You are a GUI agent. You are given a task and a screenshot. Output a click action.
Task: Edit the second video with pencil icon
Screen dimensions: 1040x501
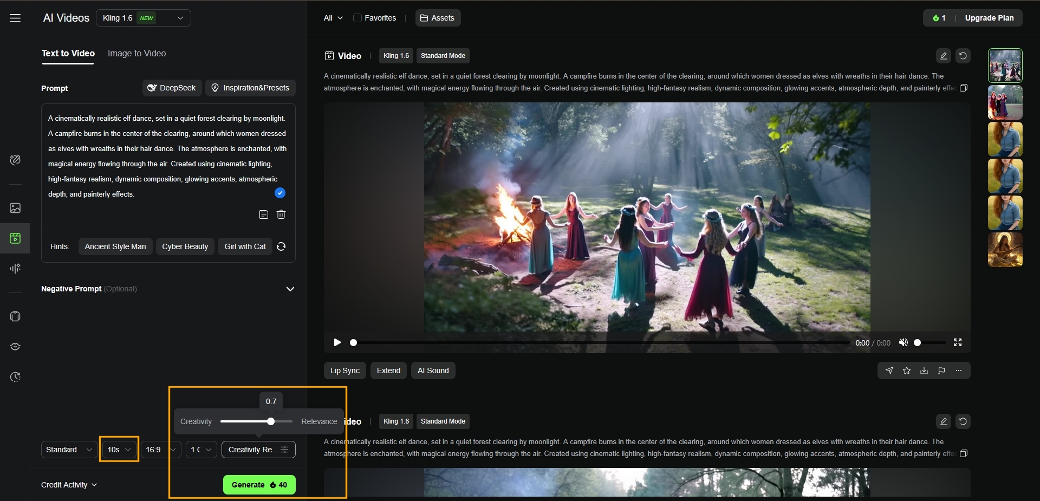click(x=944, y=421)
